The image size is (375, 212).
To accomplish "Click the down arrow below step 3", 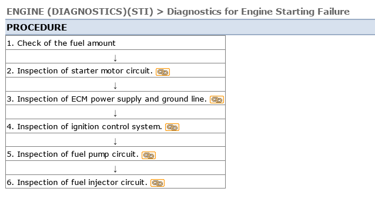I will [115, 113].
